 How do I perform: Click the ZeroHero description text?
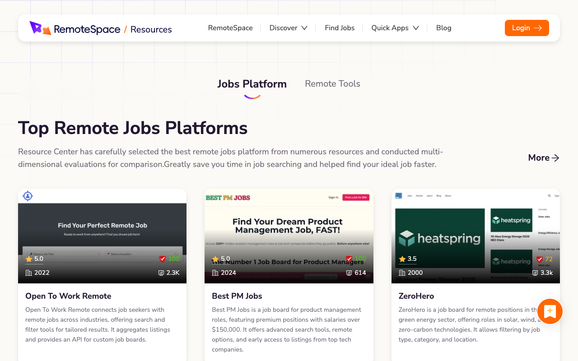[470, 324]
